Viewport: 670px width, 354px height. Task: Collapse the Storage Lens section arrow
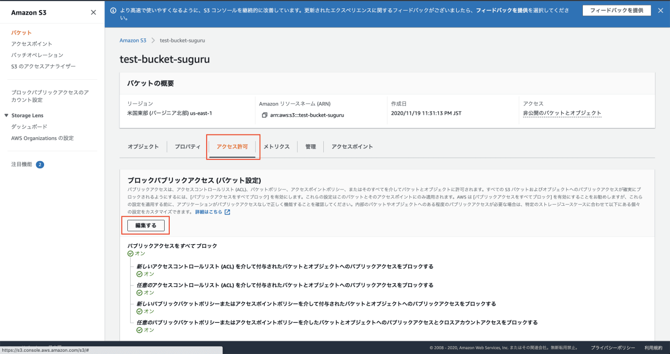(6, 115)
